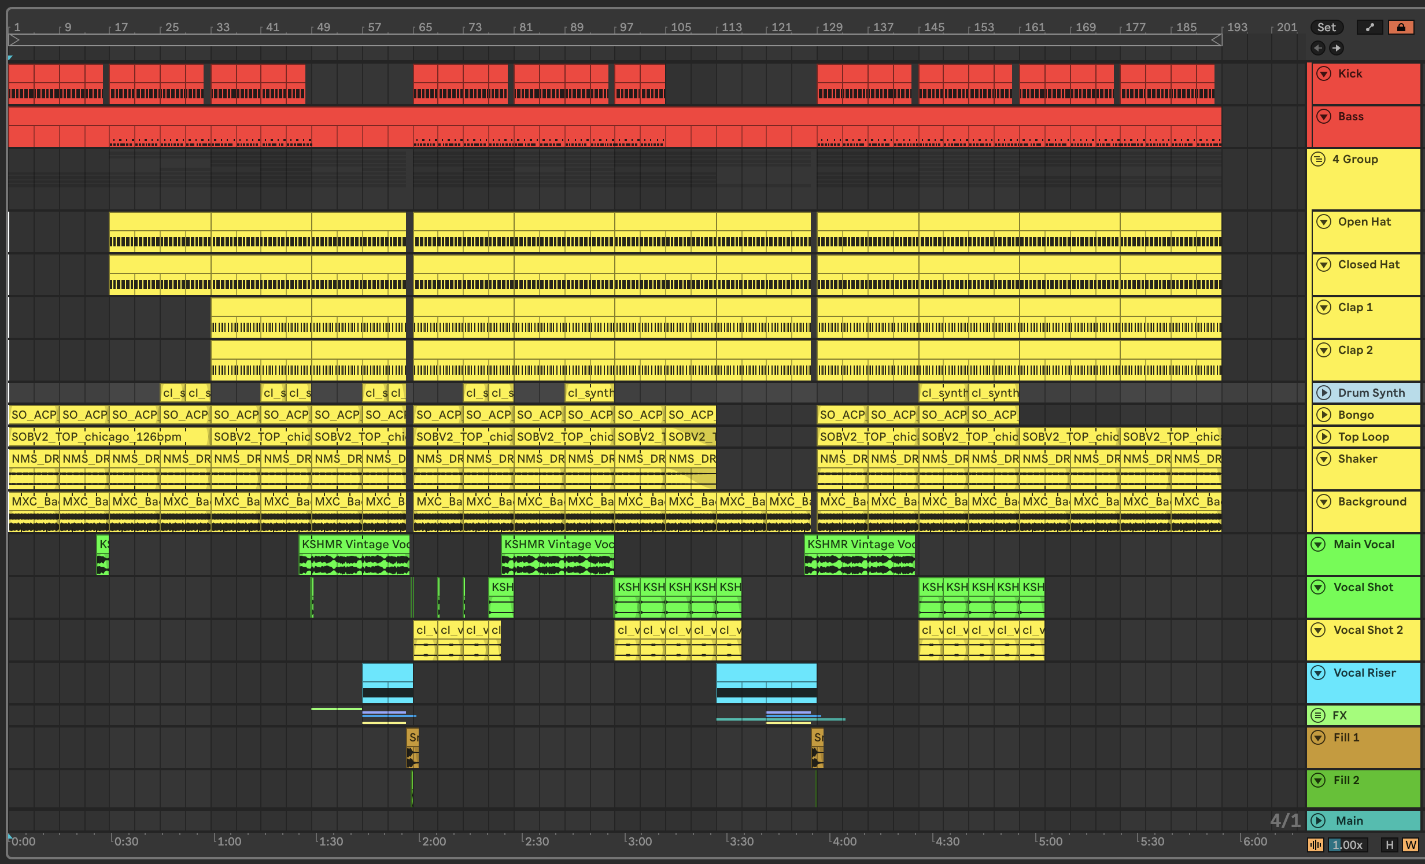
Task: Toggle the Automation Lock button
Action: coord(1401,27)
